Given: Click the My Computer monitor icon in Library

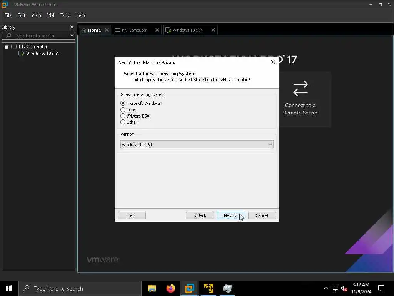Looking at the screenshot, I should click(14, 47).
